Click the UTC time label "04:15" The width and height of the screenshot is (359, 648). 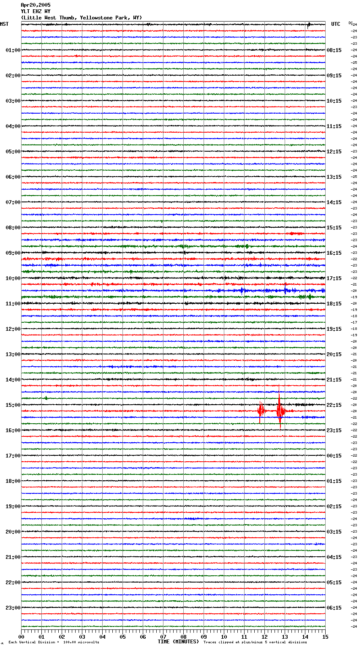[334, 557]
